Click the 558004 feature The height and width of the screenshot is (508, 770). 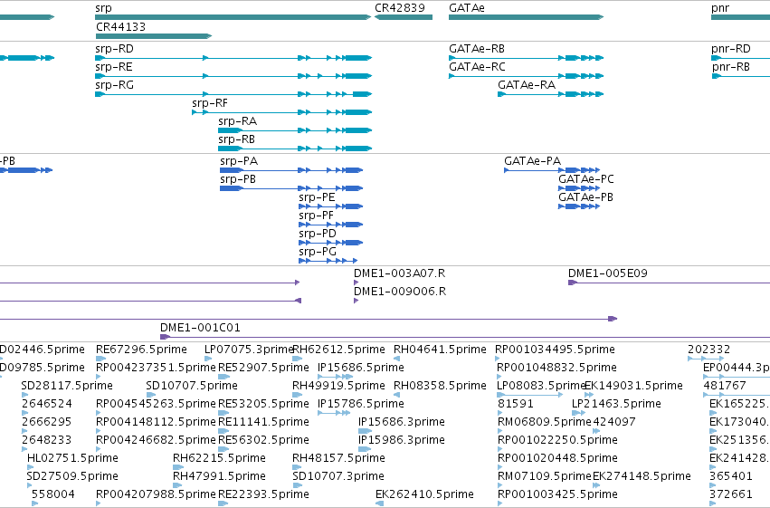[35, 503]
